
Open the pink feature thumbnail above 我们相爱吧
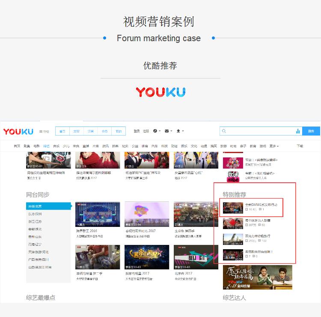(x=233, y=163)
